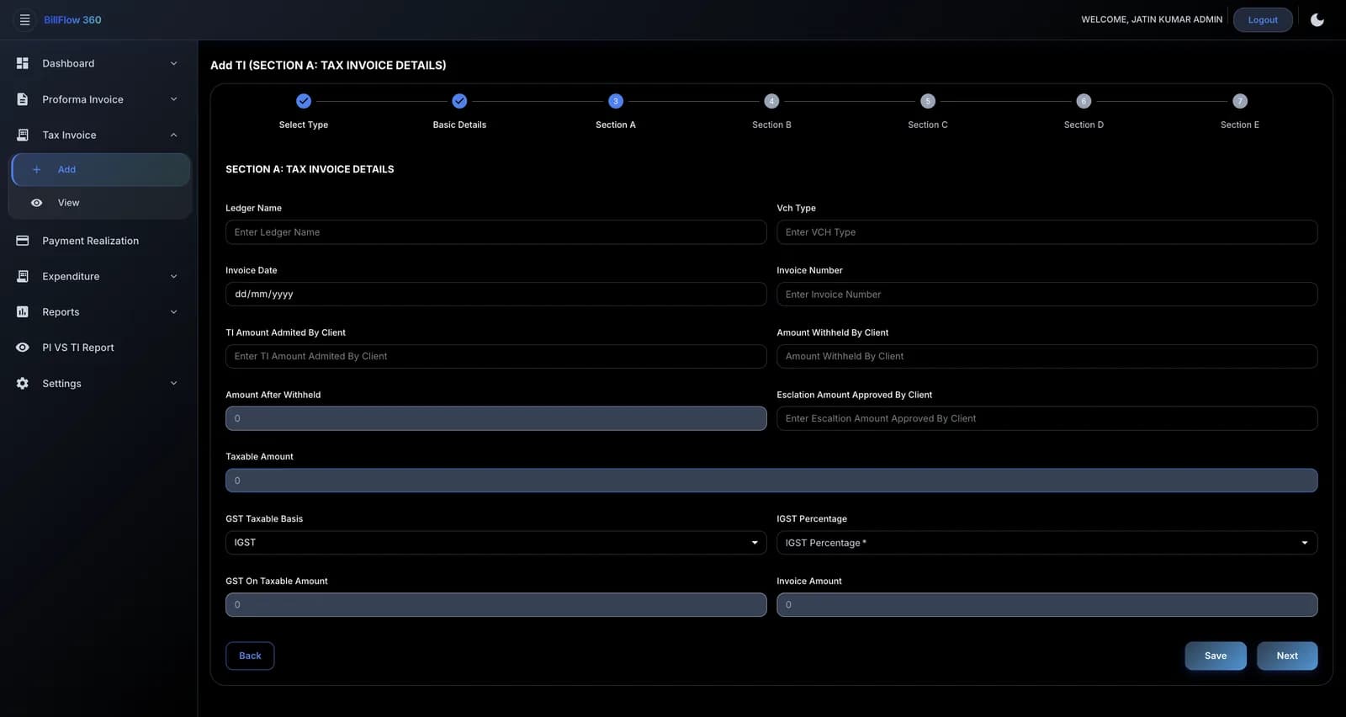Click the Section A step circle
This screenshot has height=717, width=1346.
click(616, 101)
